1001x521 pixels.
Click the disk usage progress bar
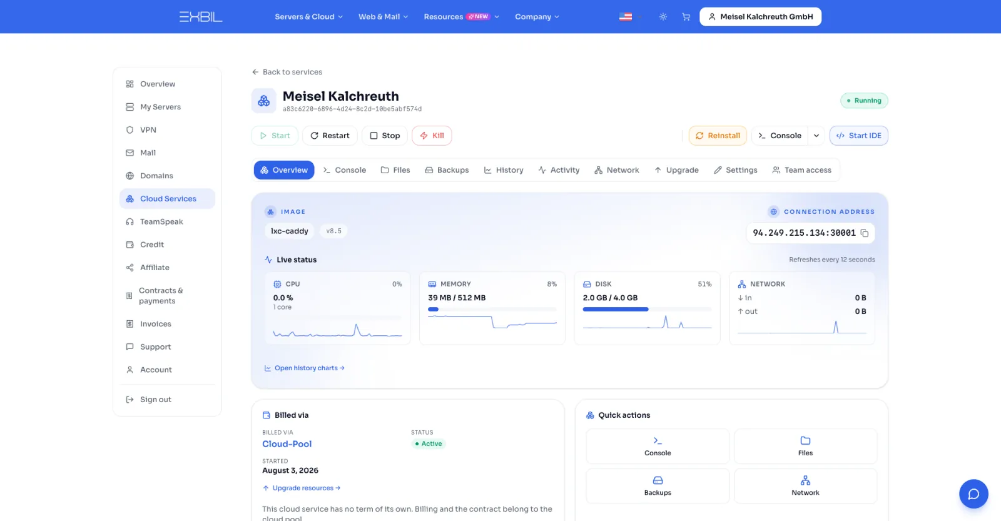[648, 309]
